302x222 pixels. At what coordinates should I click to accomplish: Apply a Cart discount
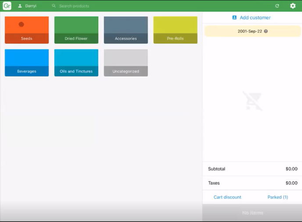(227, 197)
